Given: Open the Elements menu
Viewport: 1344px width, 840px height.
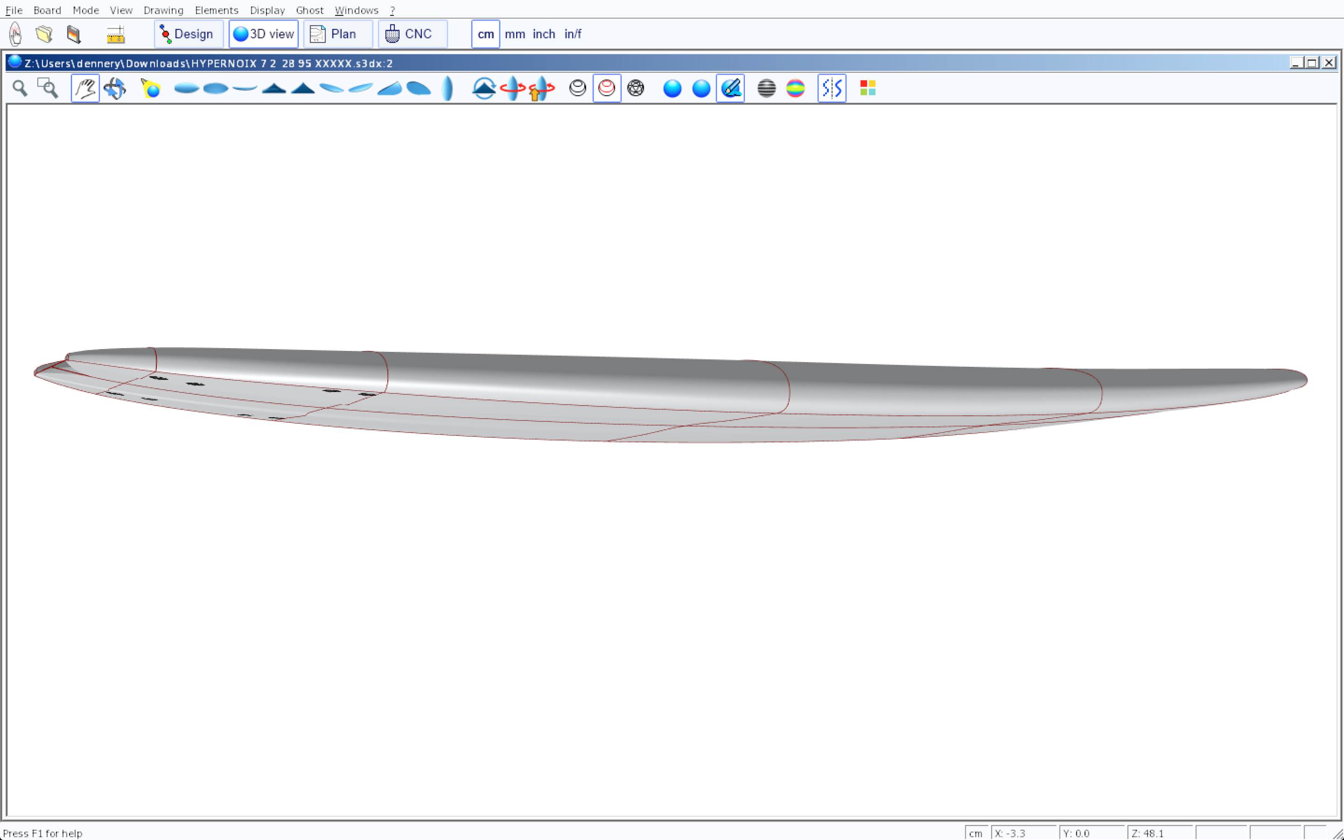Looking at the screenshot, I should pos(217,10).
